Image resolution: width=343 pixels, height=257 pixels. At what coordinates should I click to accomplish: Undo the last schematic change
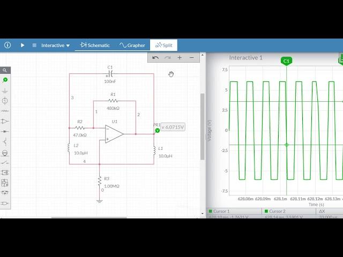[x=155, y=58]
